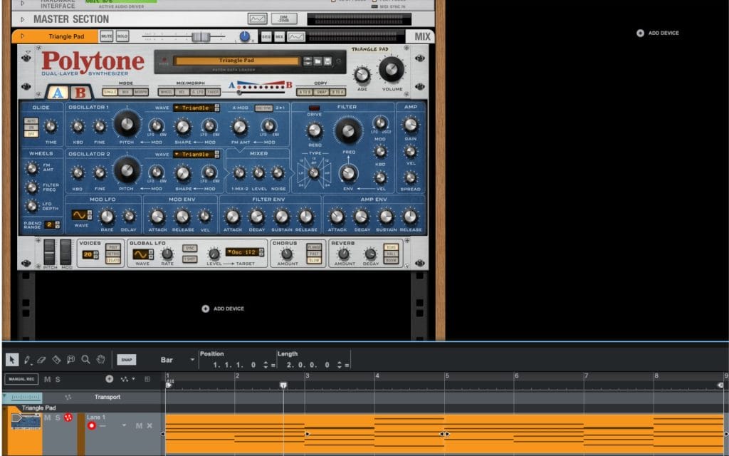Click the save patch floppy icon
Screen dimensions: 729x456
click(328, 61)
